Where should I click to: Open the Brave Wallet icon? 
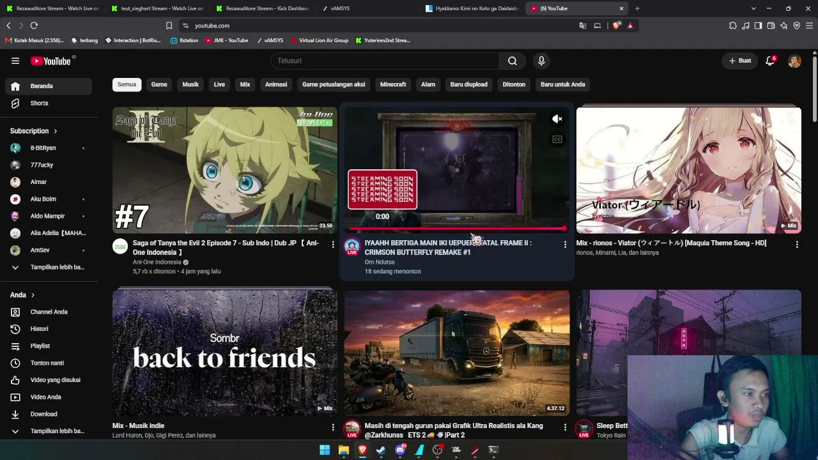[771, 26]
